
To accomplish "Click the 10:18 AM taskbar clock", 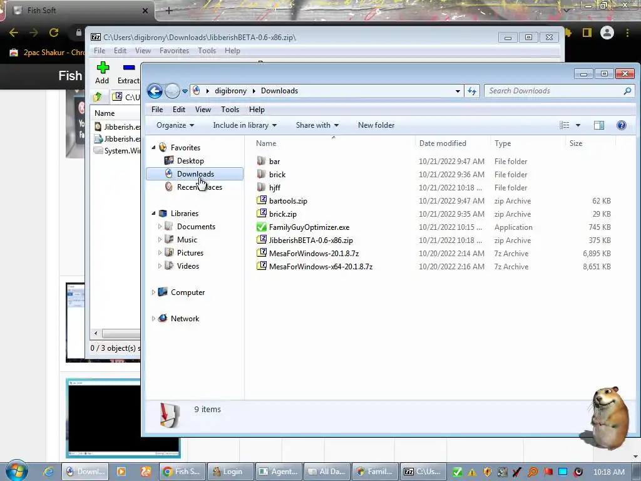I will (608, 472).
